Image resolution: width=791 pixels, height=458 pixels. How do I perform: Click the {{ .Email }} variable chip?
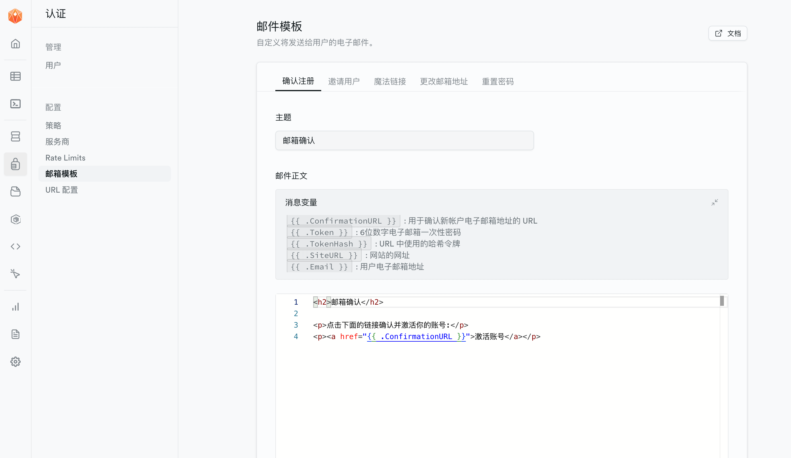tap(319, 267)
